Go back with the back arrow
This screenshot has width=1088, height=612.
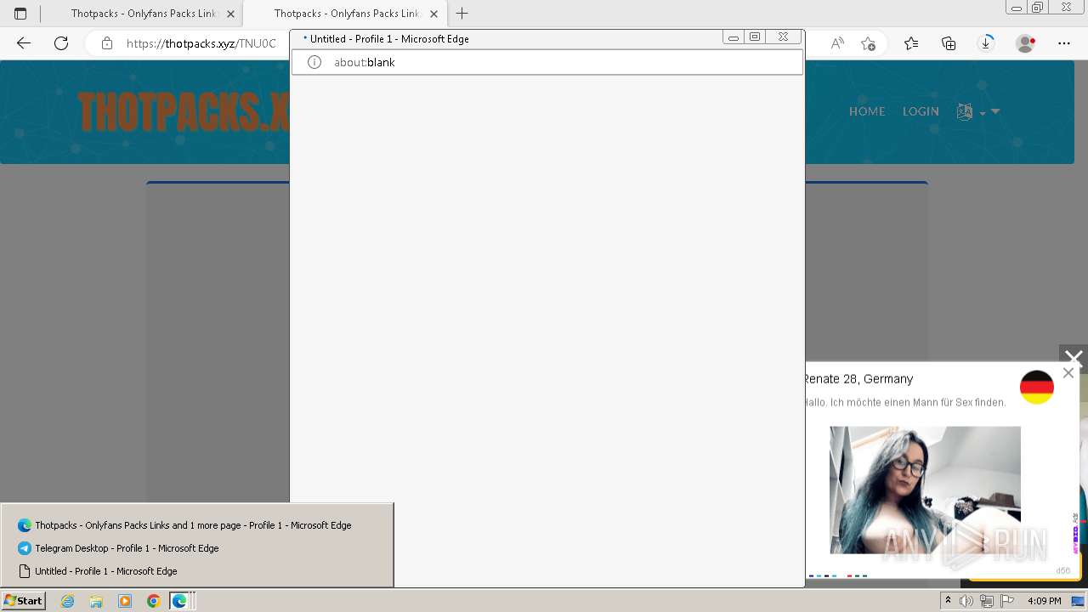[x=24, y=43]
